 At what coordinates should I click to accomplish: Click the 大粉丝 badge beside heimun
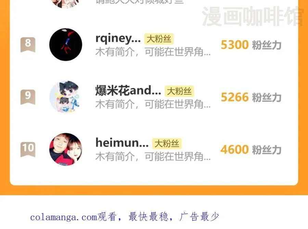167,144
